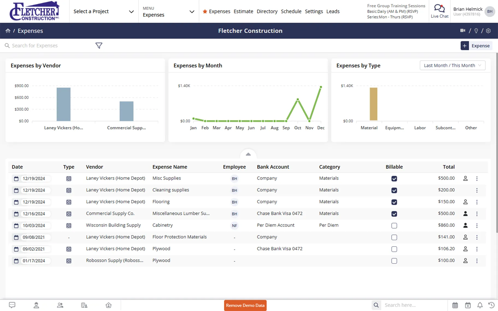The image size is (498, 311).
Task: Open Live Chat icon
Action: [x=439, y=11]
